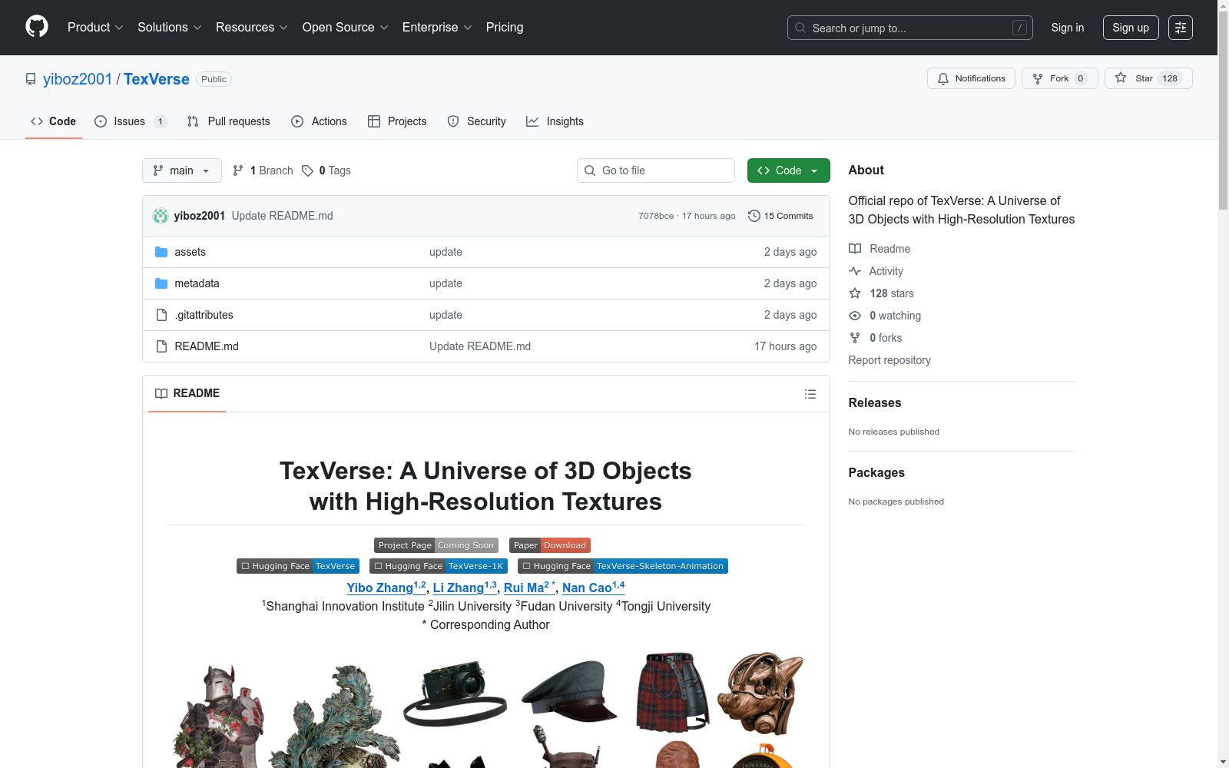Open the command palette icon button
Viewport: 1229px width, 768px height.
[x=1181, y=28]
